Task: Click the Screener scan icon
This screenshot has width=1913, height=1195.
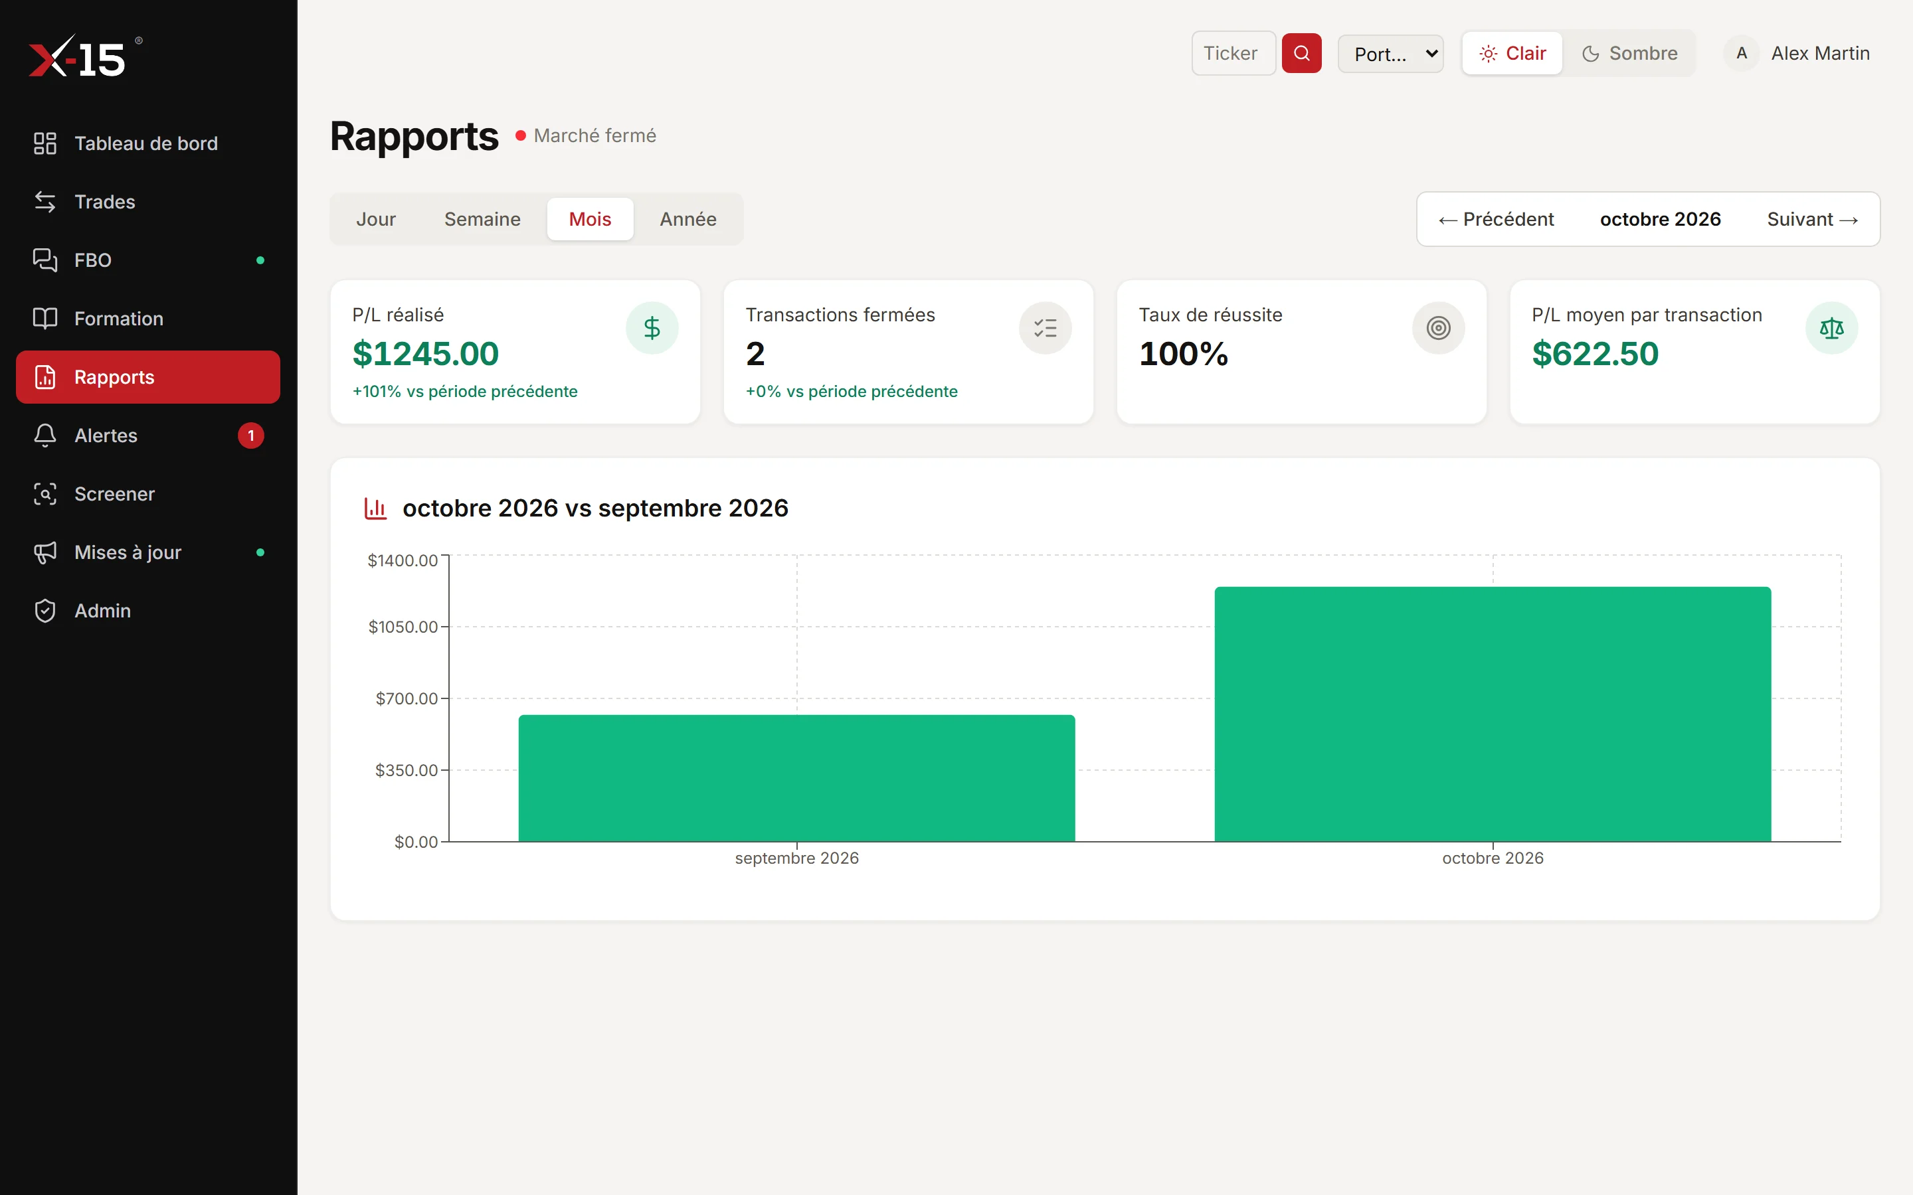Action: coord(45,494)
